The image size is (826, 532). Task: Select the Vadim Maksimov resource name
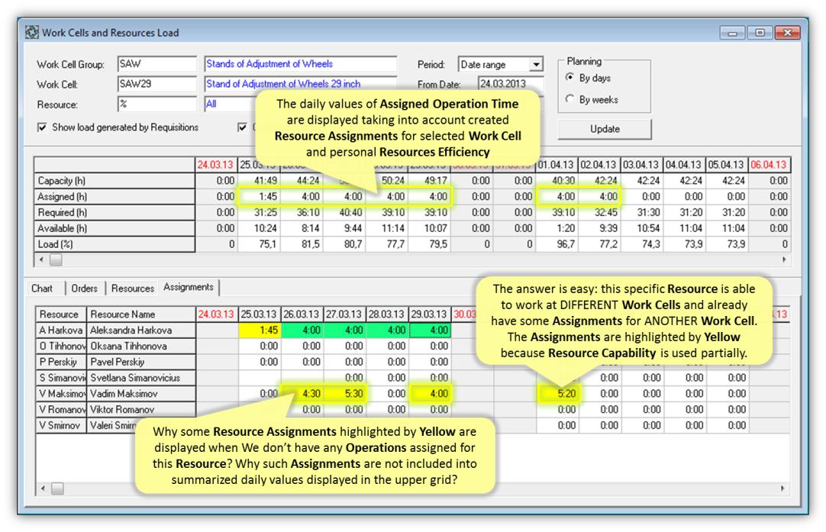pyautogui.click(x=141, y=394)
